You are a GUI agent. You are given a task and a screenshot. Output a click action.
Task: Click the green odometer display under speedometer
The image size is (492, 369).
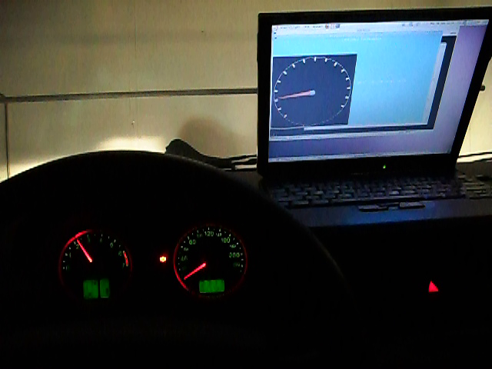211,286
